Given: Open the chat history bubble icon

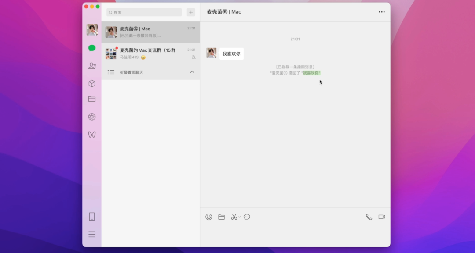Looking at the screenshot, I should 247,217.
